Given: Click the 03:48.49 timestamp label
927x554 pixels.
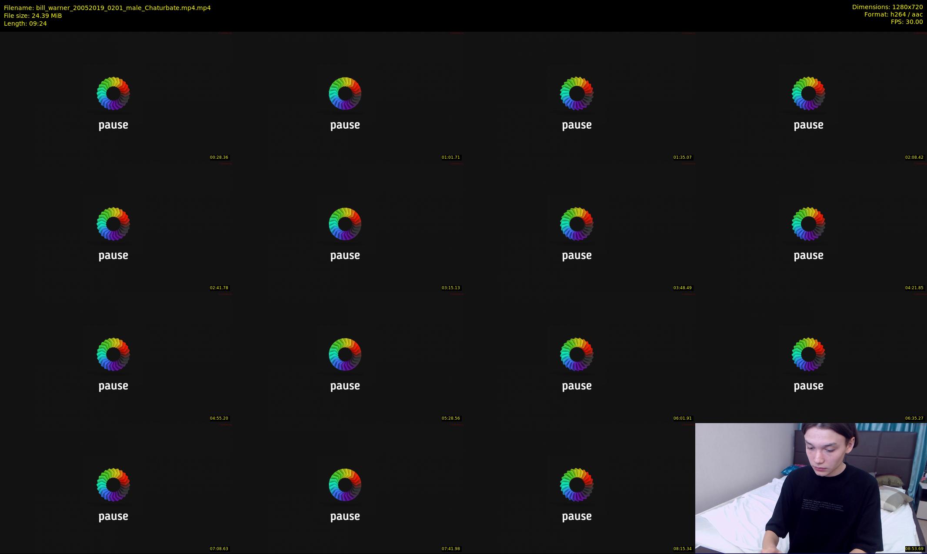Looking at the screenshot, I should pos(682,288).
